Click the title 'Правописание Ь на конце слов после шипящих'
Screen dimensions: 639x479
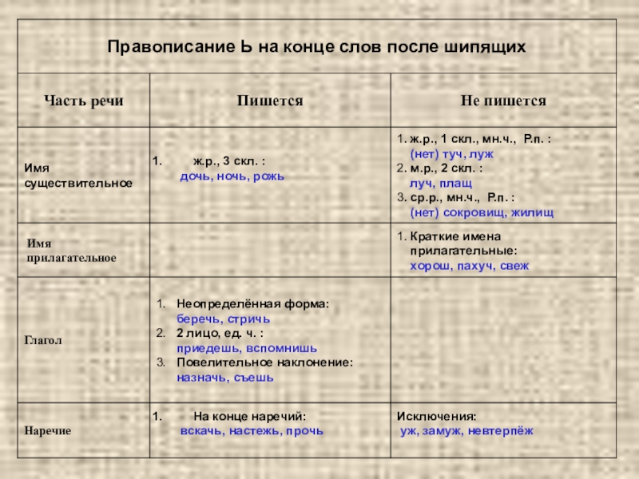pyautogui.click(x=316, y=47)
